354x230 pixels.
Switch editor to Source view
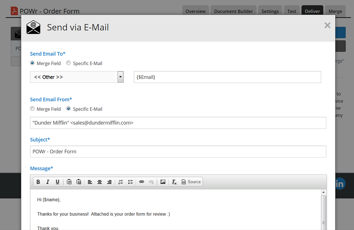[x=191, y=182]
